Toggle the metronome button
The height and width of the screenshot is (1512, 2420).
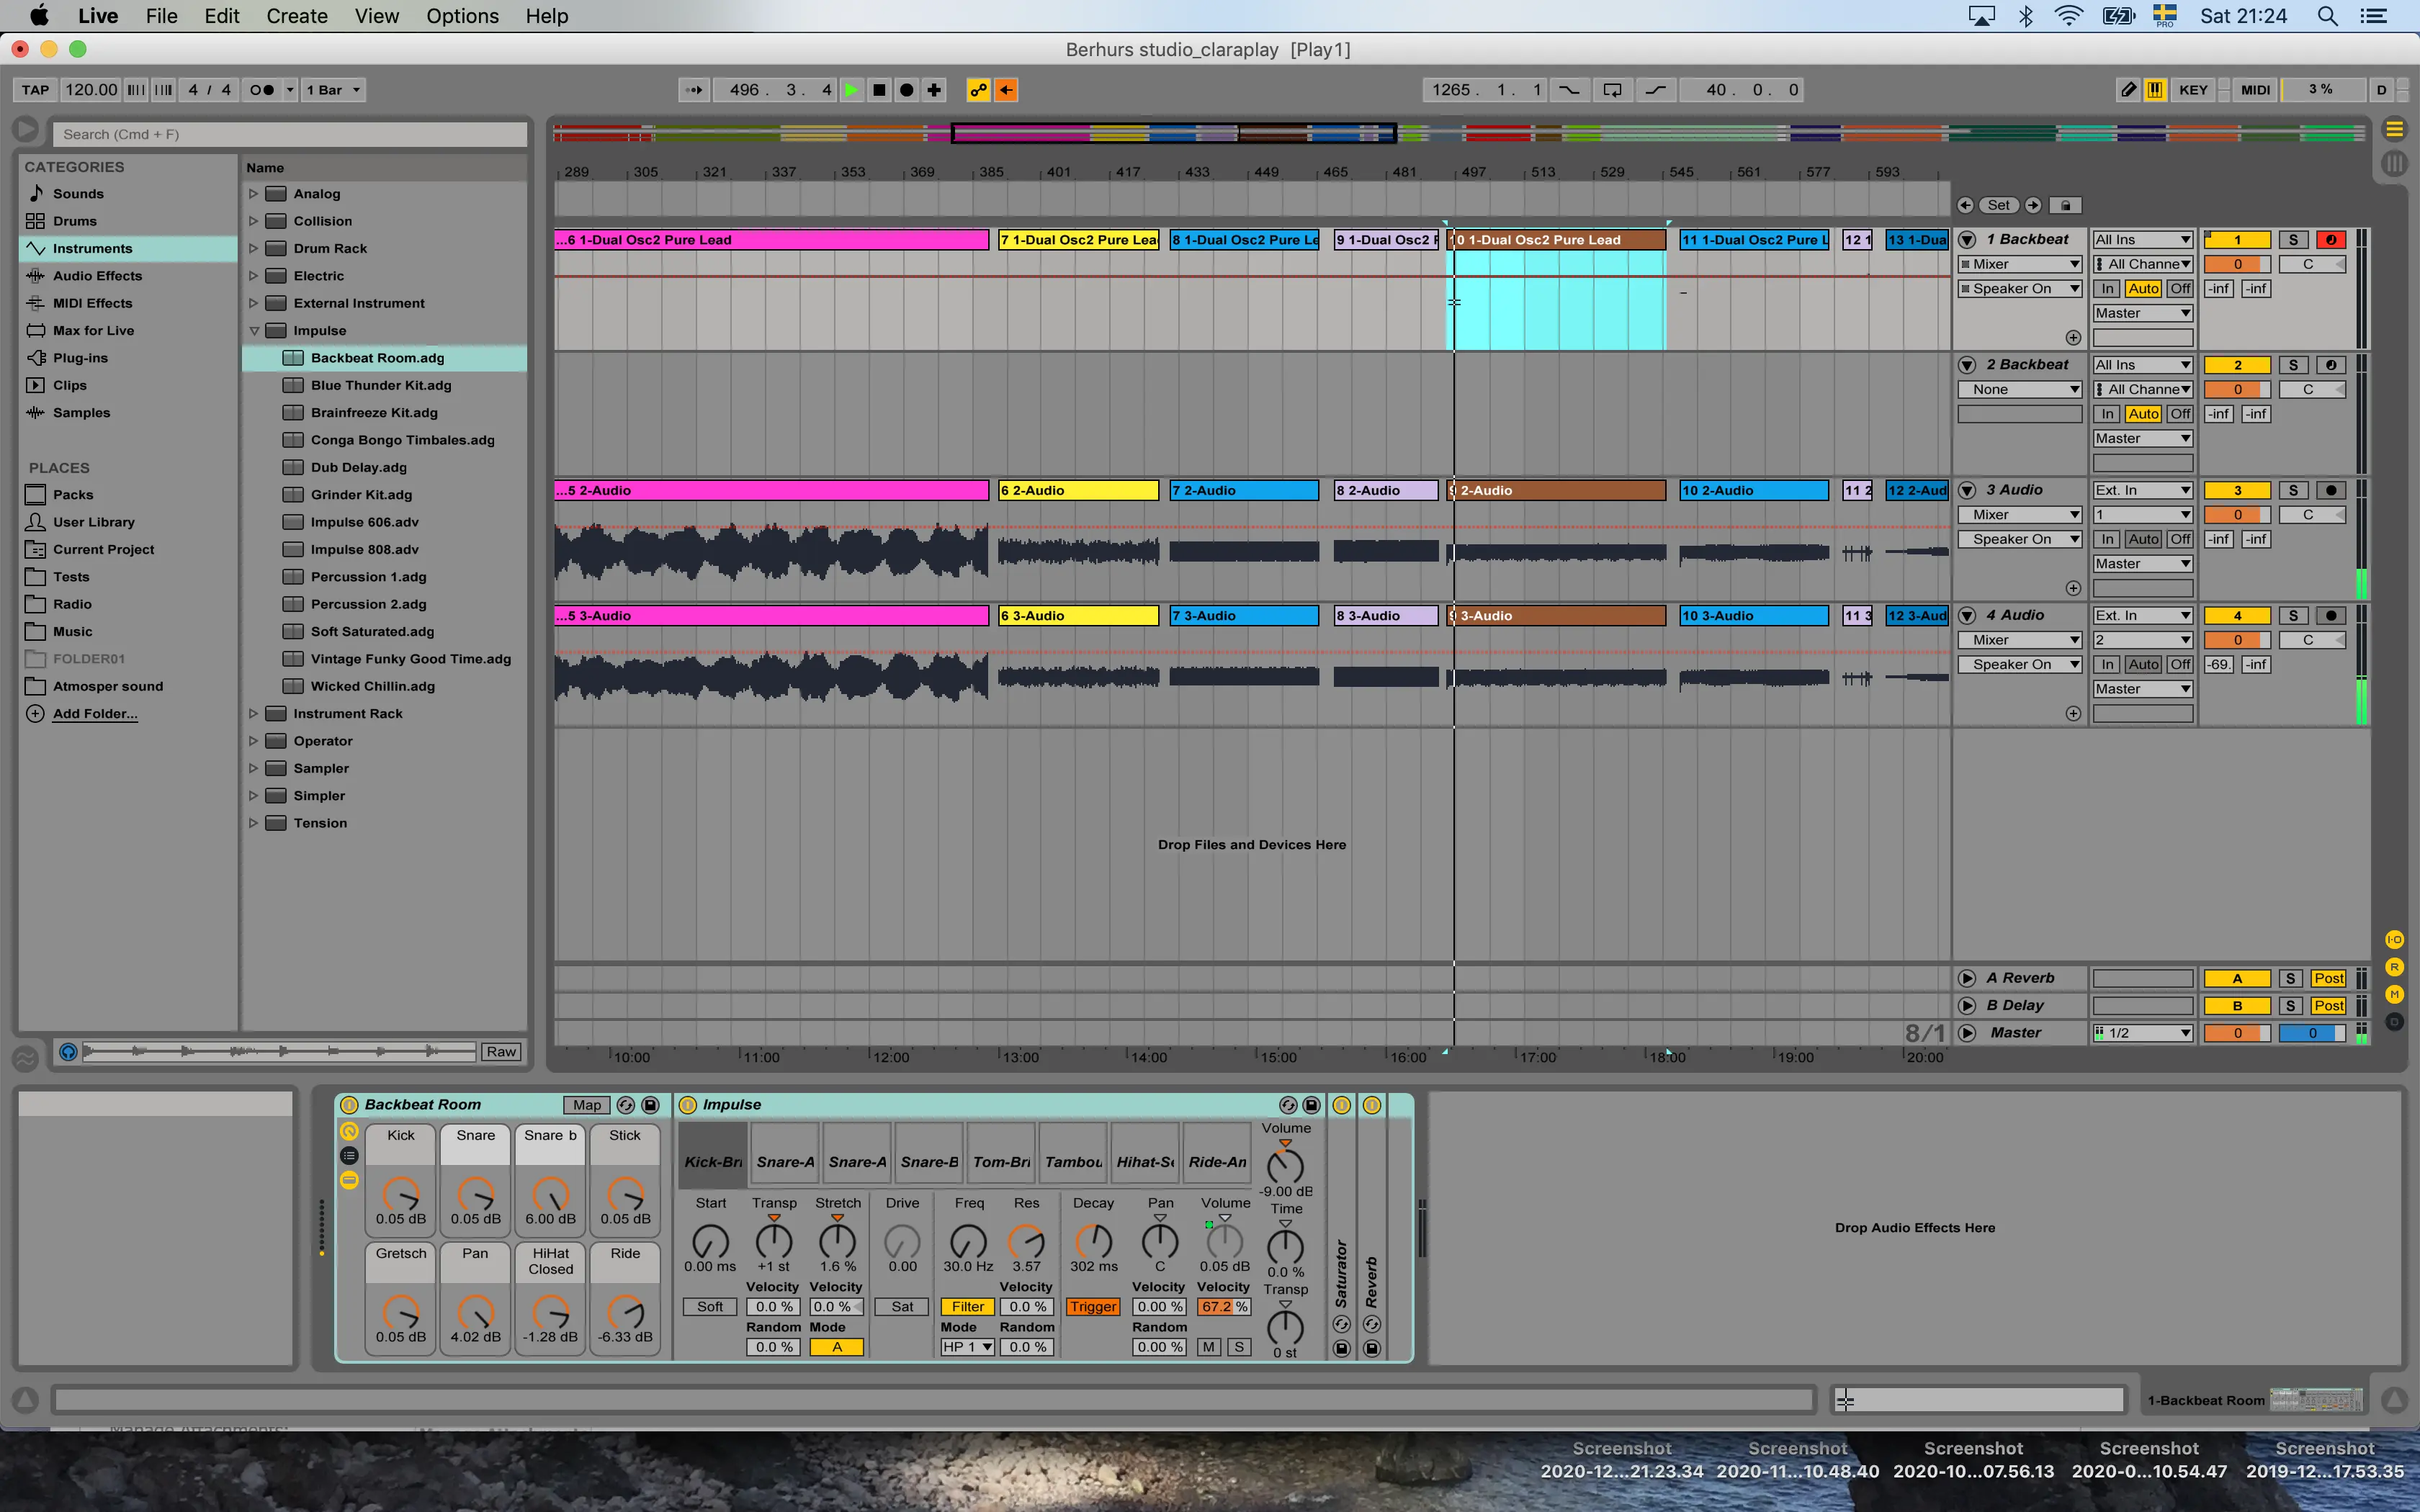[x=262, y=90]
